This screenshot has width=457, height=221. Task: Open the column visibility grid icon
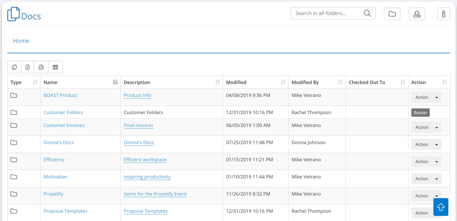55,67
